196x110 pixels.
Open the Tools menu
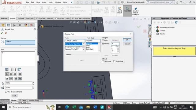pyautogui.click(x=51, y=2)
